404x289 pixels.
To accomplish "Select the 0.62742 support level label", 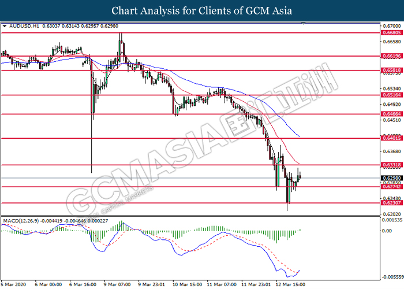I will 392,187.
